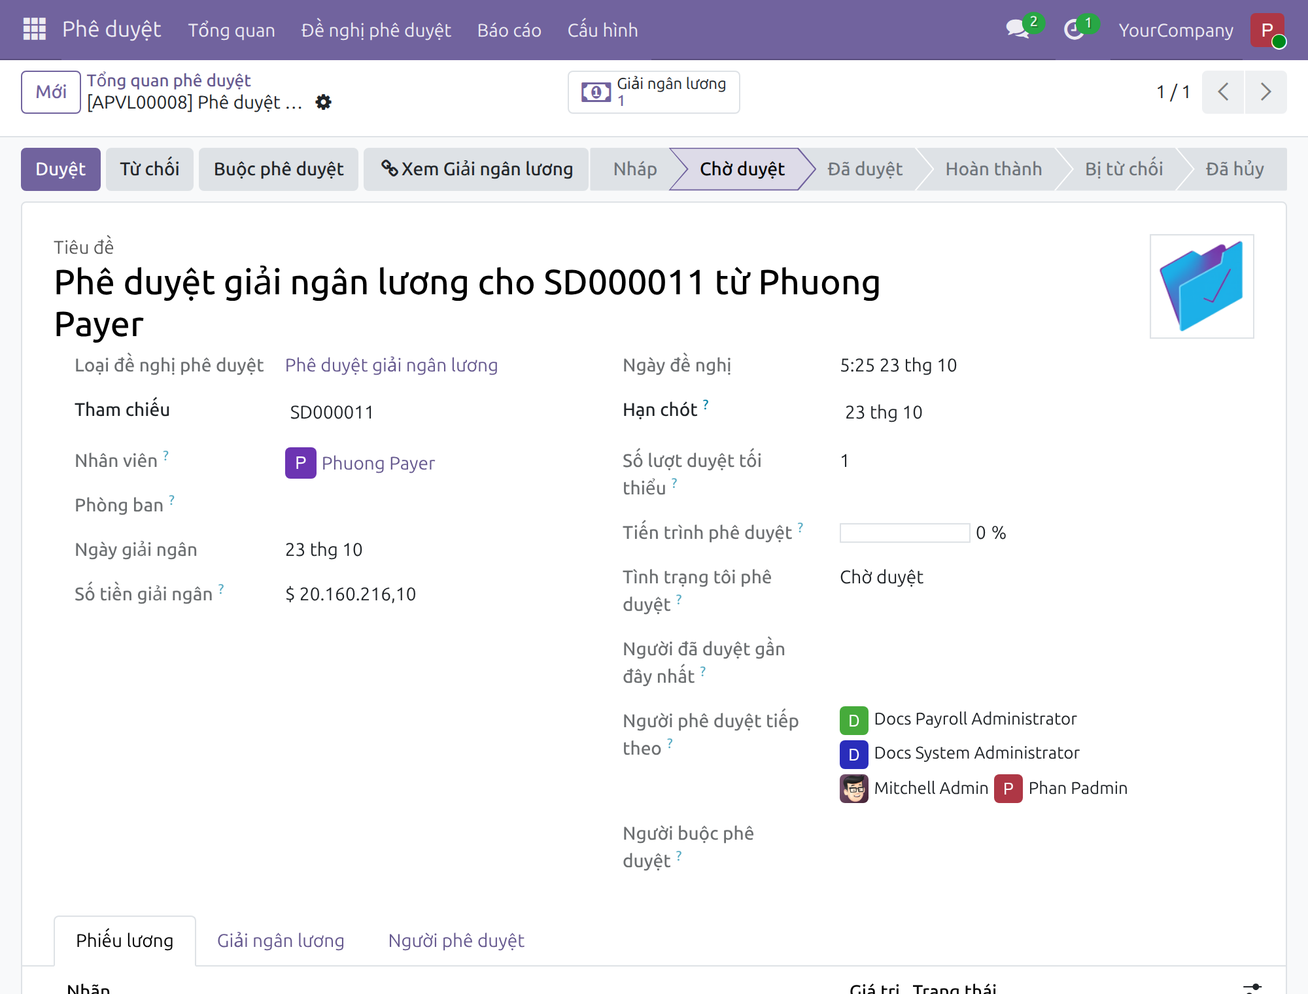
Task: Open the apps grid menu icon
Action: click(x=34, y=29)
